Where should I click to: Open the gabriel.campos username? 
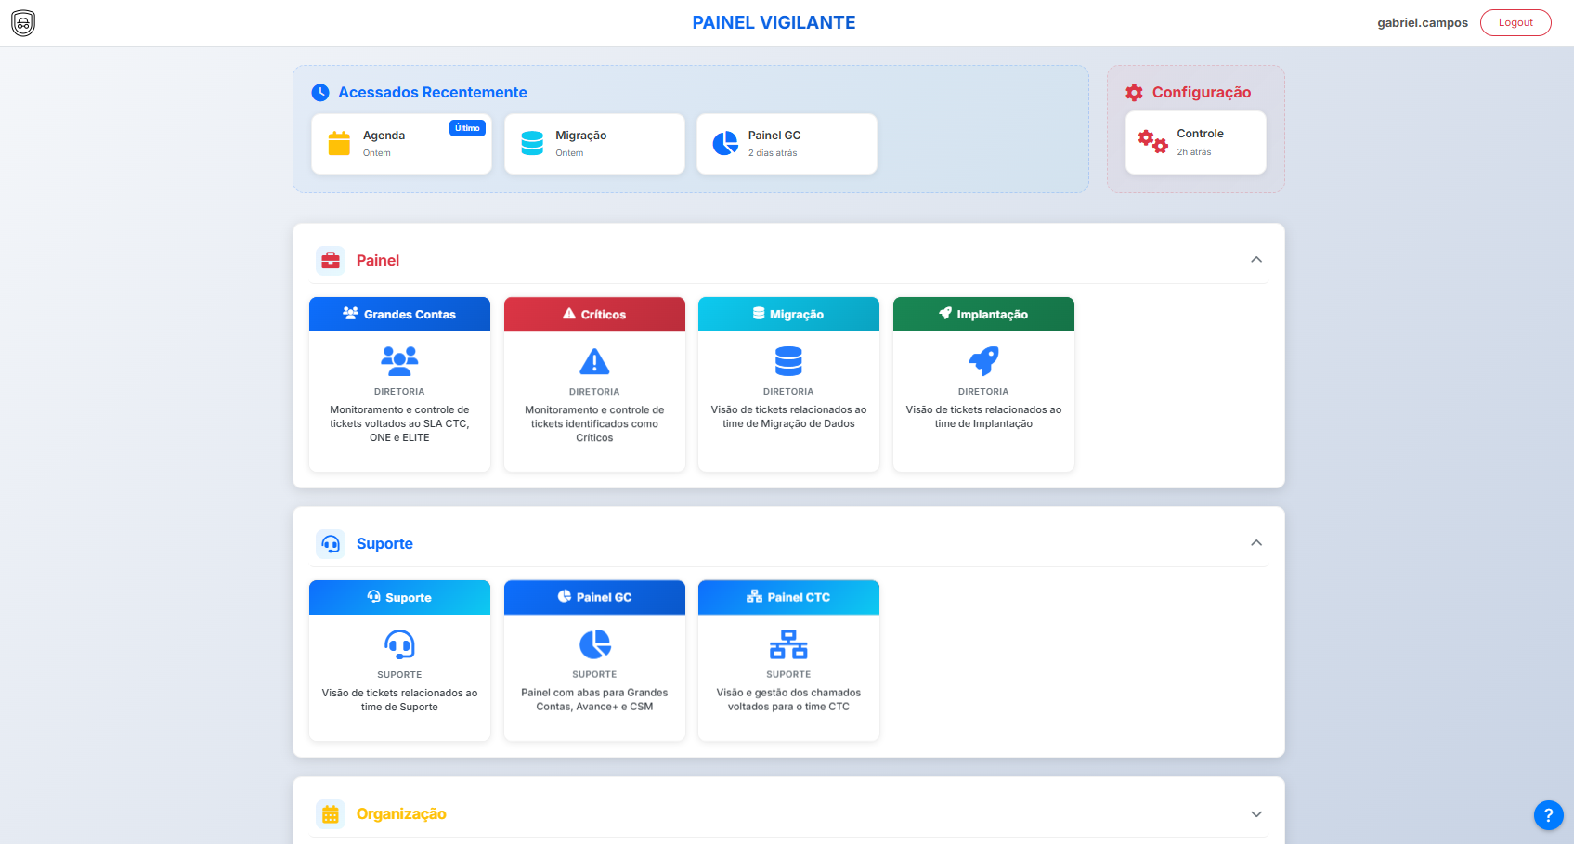1422,23
